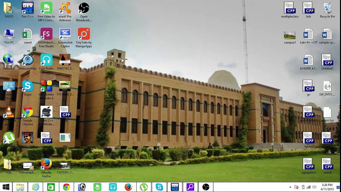
Task: Open the Google Chrome desktop shortcut
Action: (27, 116)
